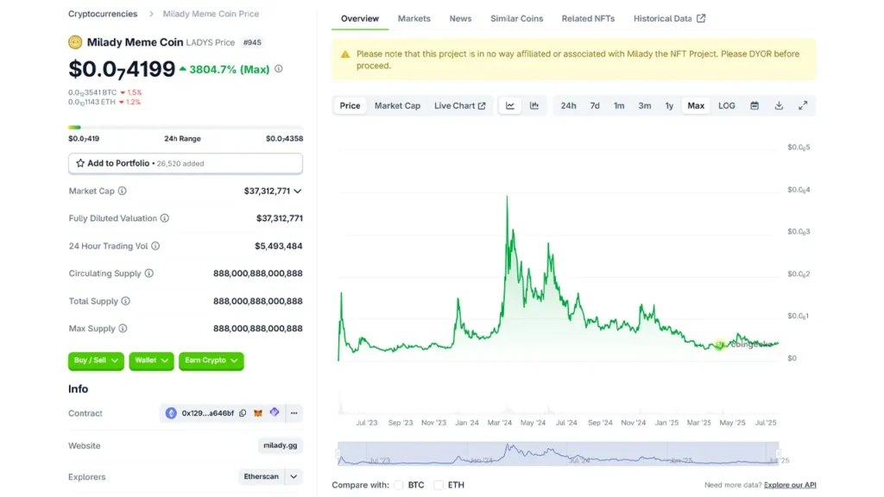Expand the Explorers dropdown arrow
884x497 pixels.
click(x=294, y=476)
